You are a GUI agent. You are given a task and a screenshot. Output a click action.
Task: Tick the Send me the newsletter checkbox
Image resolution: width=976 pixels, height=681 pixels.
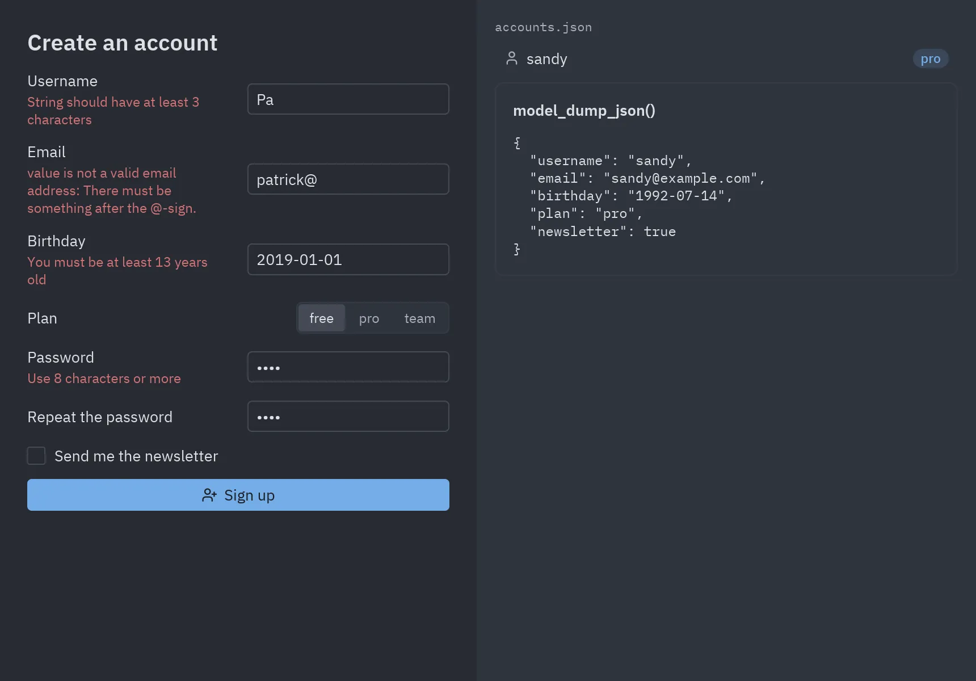[36, 456]
